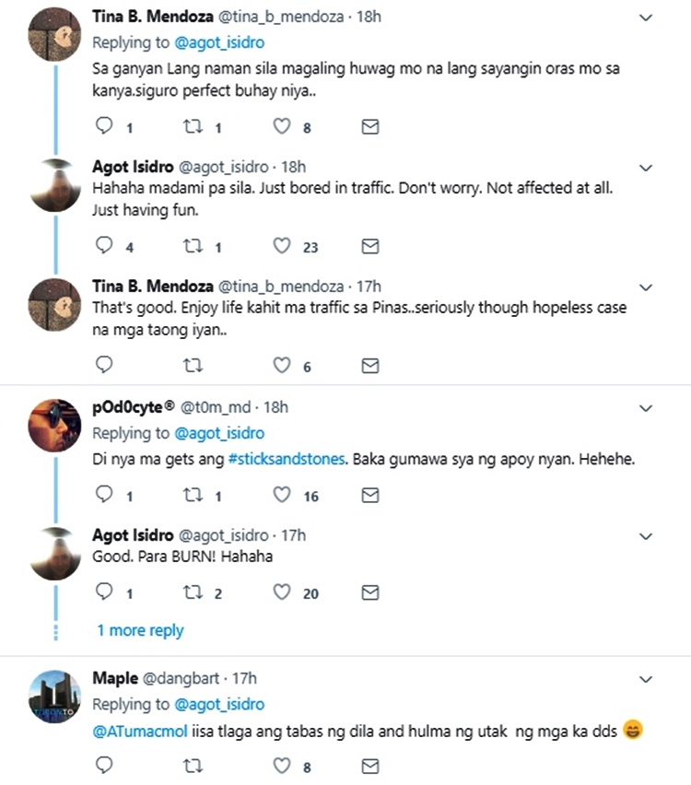
Task: Click the "1 more reply" link
Action: (x=138, y=630)
